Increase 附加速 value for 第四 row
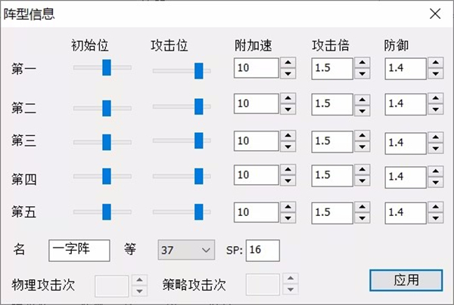The height and width of the screenshot is (305, 454). tap(288, 170)
